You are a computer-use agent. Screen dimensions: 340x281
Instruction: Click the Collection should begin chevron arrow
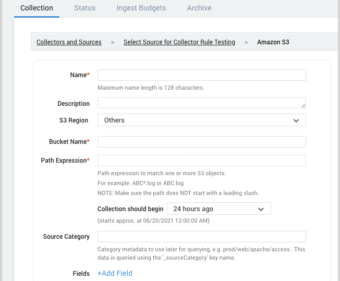261,209
